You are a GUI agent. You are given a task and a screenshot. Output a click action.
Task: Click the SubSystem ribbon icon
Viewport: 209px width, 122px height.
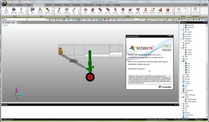[195, 11]
